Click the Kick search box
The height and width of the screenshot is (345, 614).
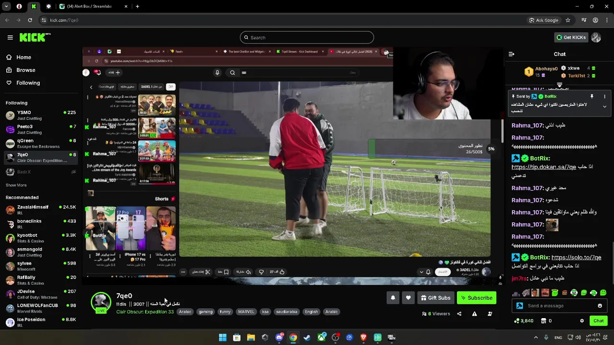307,37
